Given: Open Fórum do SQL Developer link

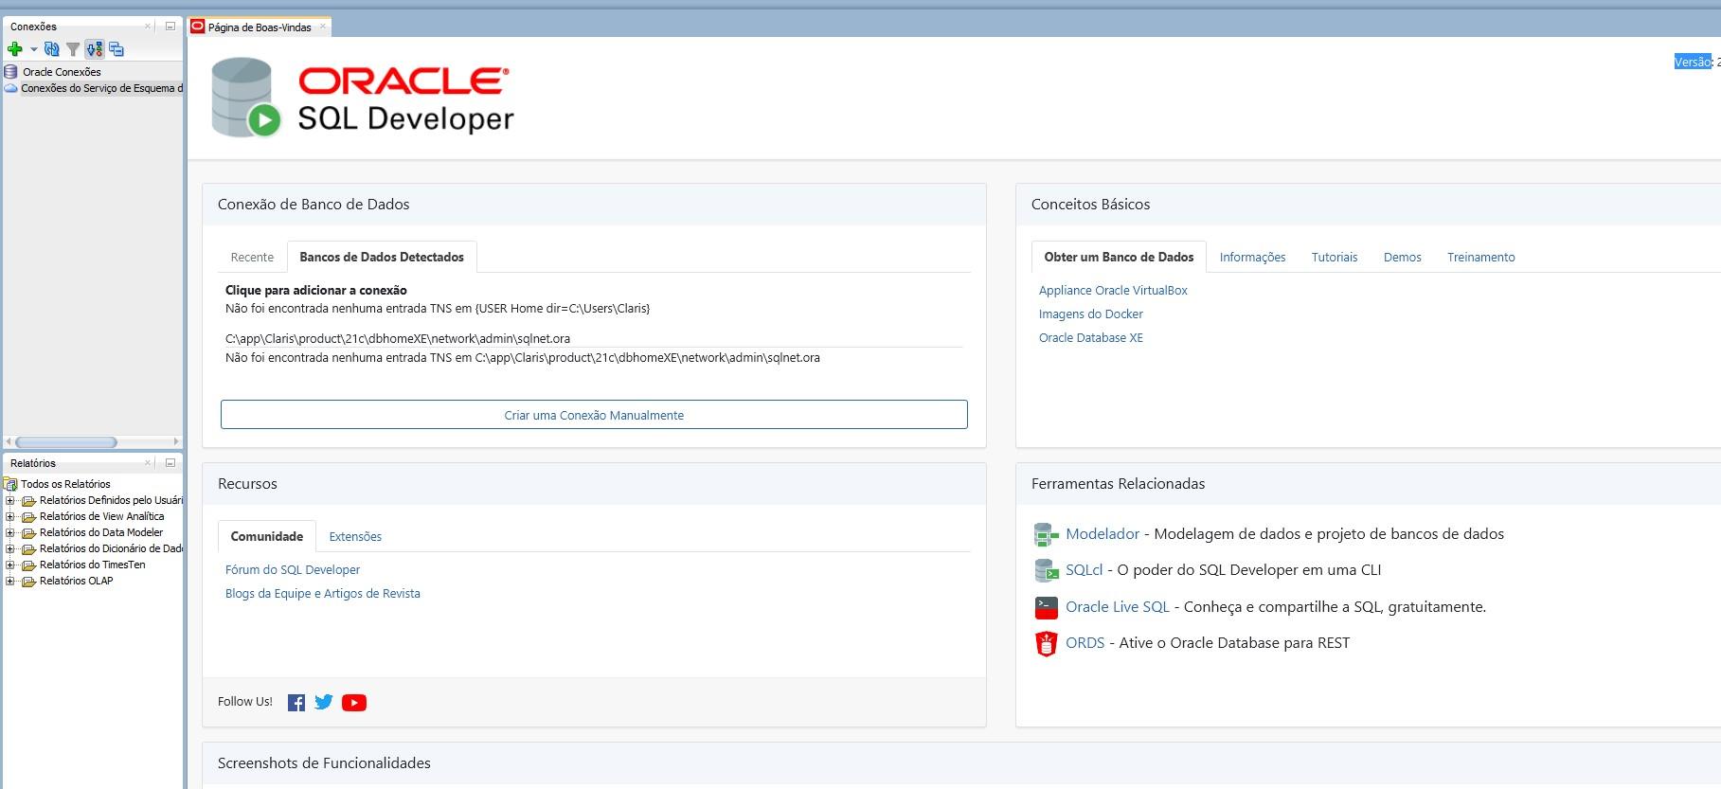Looking at the screenshot, I should point(293,570).
